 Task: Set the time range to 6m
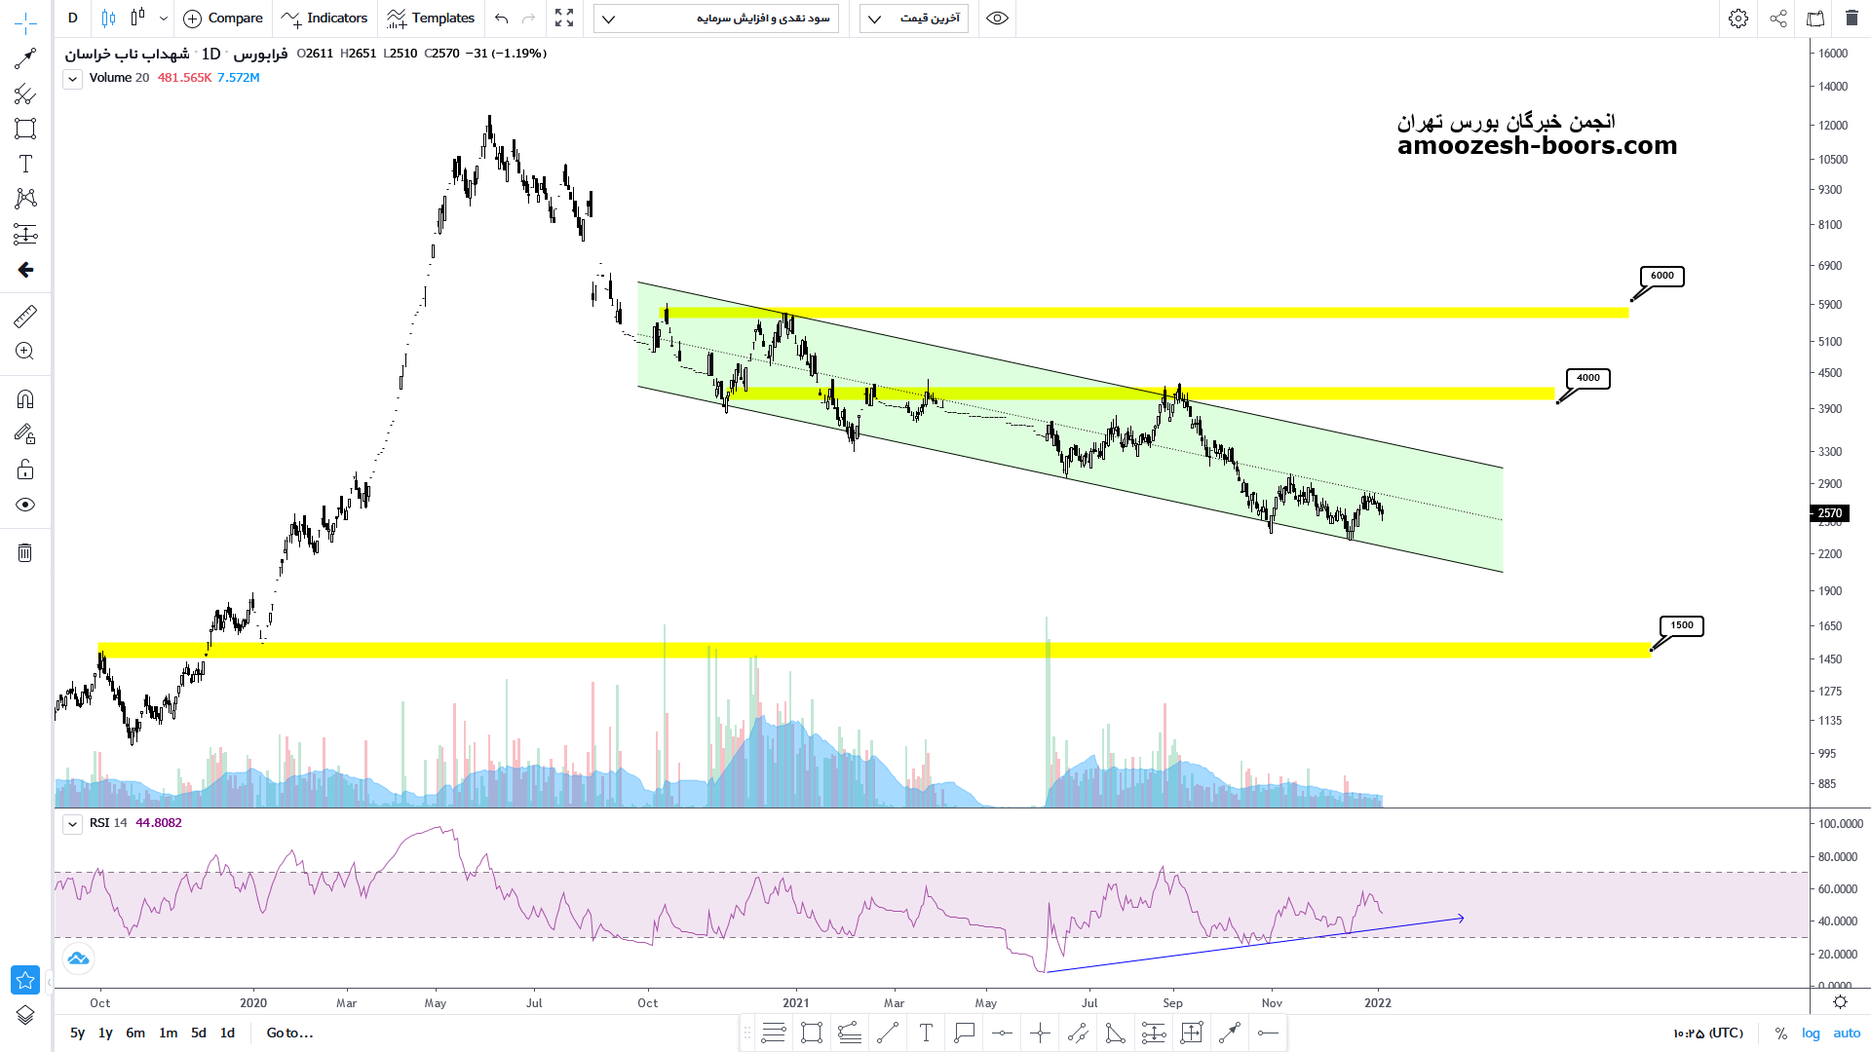[135, 1033]
